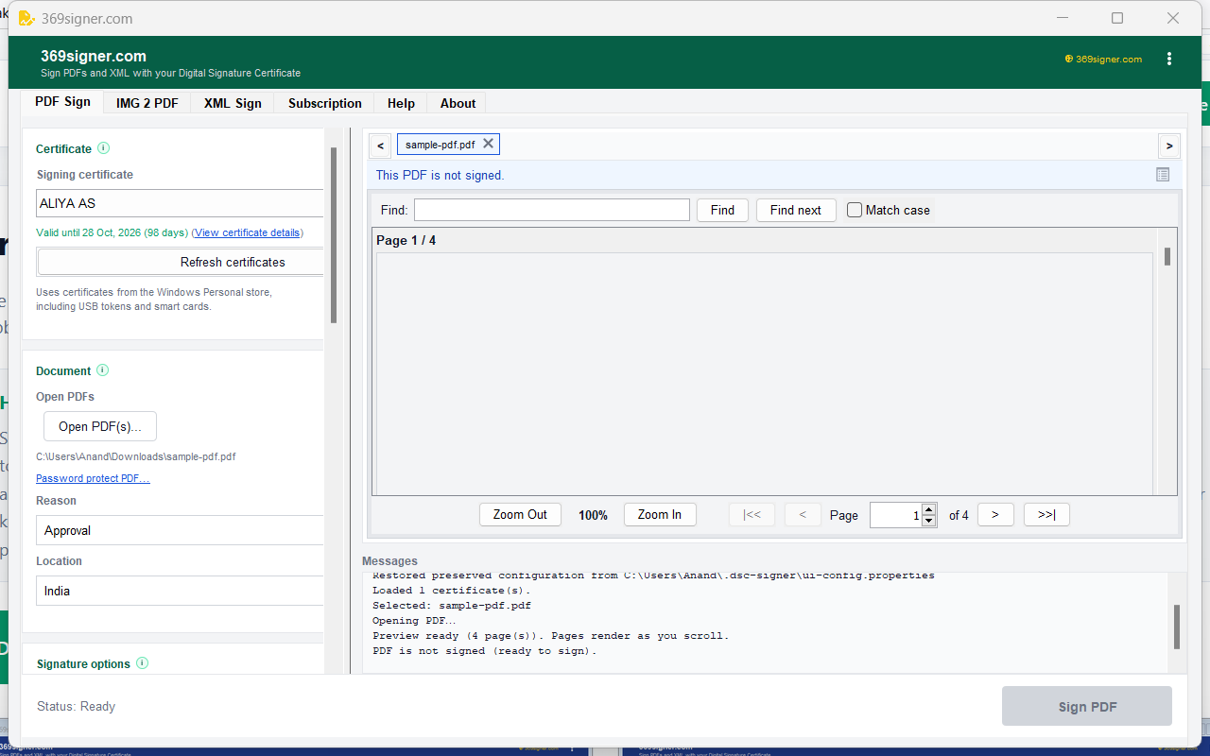Image resolution: width=1210 pixels, height=756 pixels.
Task: Open the IMG 2 PDF tab
Action: [x=147, y=103]
